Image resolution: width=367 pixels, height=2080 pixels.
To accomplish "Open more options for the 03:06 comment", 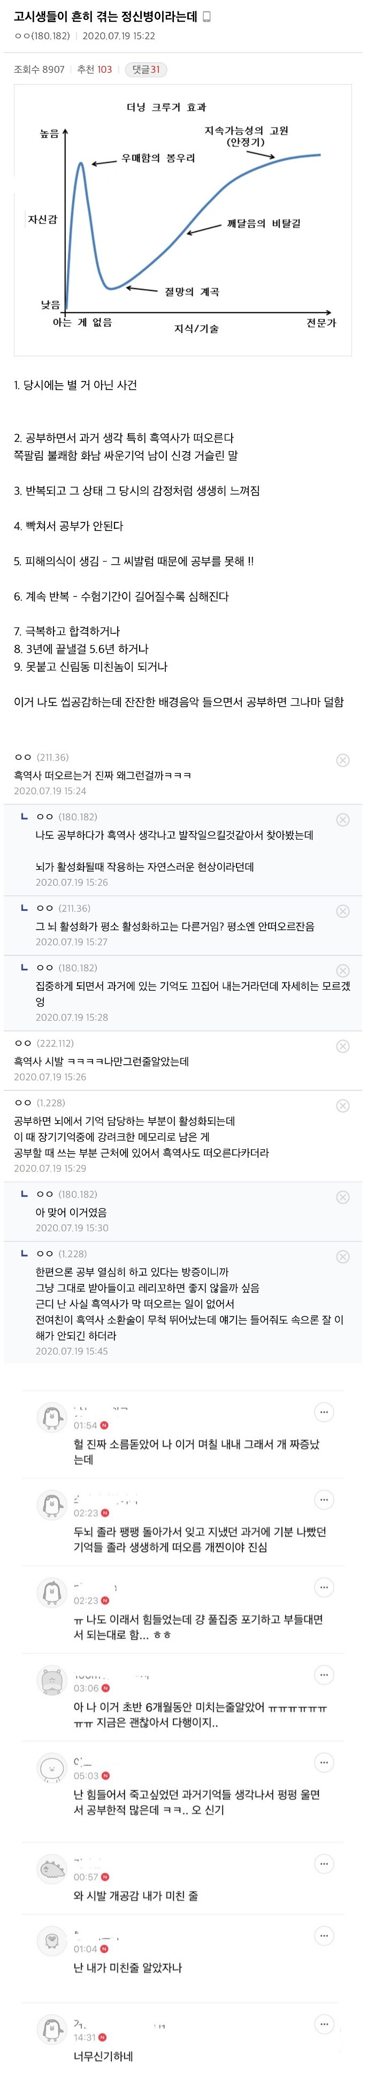I will [324, 1675].
